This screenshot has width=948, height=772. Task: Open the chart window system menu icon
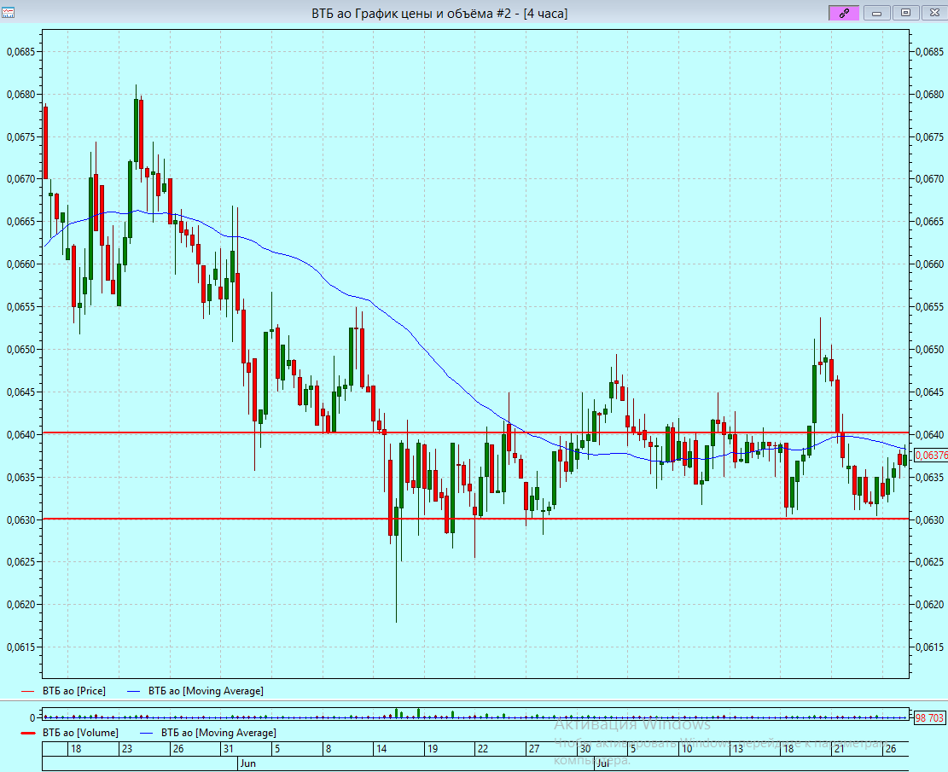tap(8, 12)
